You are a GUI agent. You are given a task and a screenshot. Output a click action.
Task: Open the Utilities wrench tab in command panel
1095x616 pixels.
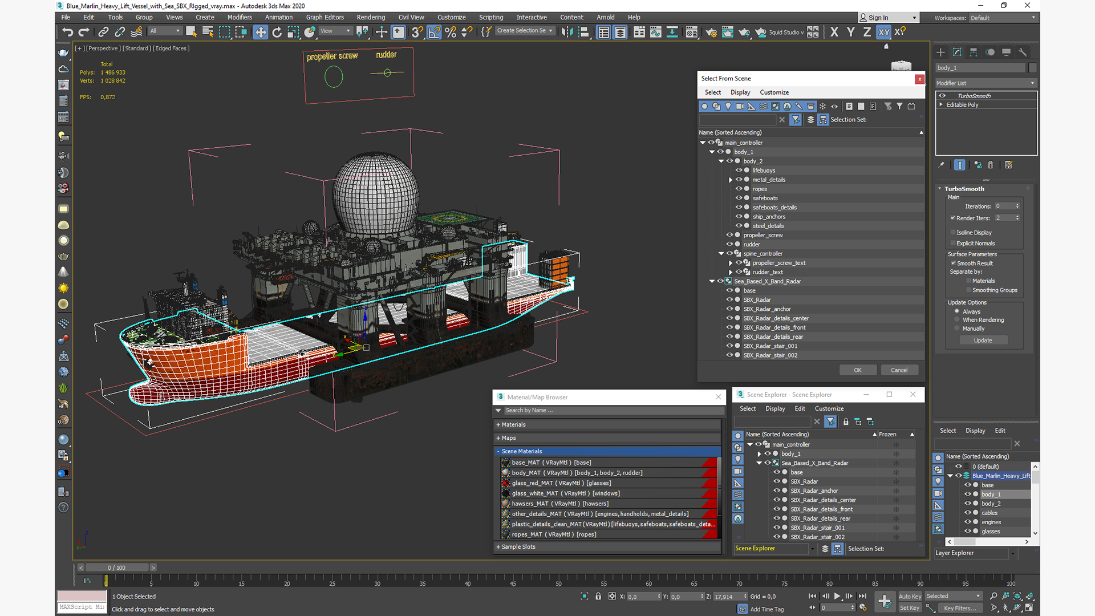(x=1023, y=52)
